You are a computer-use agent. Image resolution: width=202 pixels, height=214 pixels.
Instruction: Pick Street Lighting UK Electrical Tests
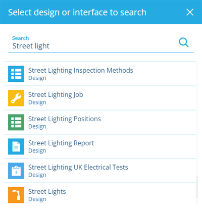point(100,171)
